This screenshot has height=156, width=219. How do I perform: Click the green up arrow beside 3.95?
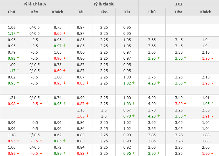coord(158,58)
